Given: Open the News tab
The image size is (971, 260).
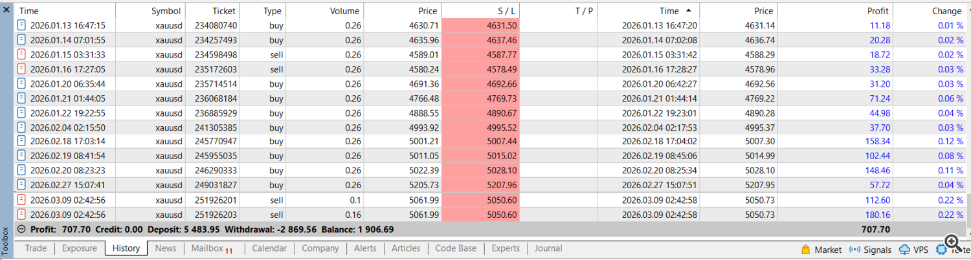Looking at the screenshot, I should click(166, 248).
